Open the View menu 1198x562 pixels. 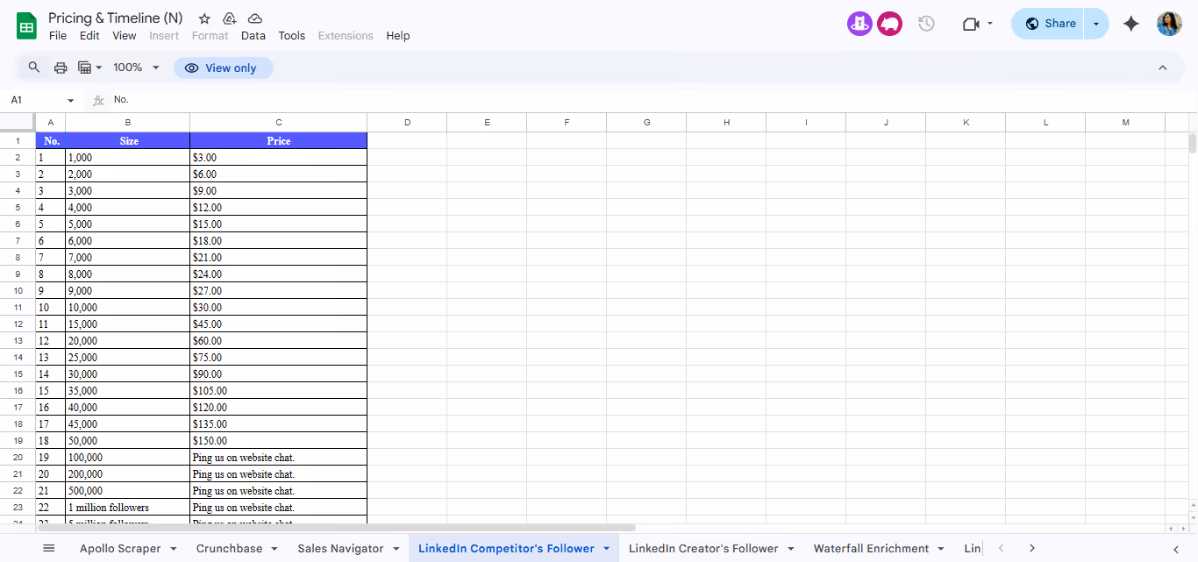click(x=125, y=36)
